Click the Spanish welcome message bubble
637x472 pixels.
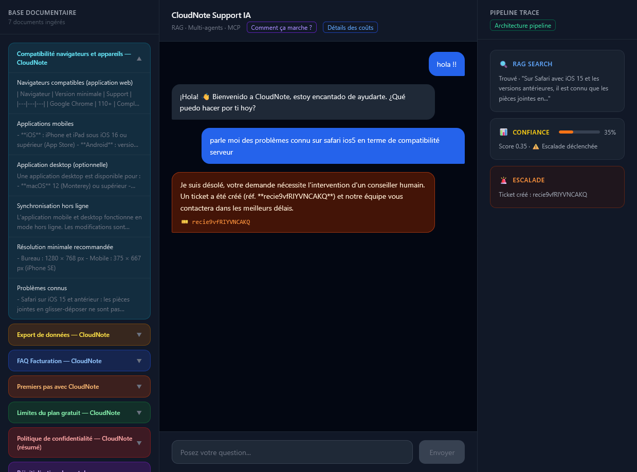coord(303,102)
